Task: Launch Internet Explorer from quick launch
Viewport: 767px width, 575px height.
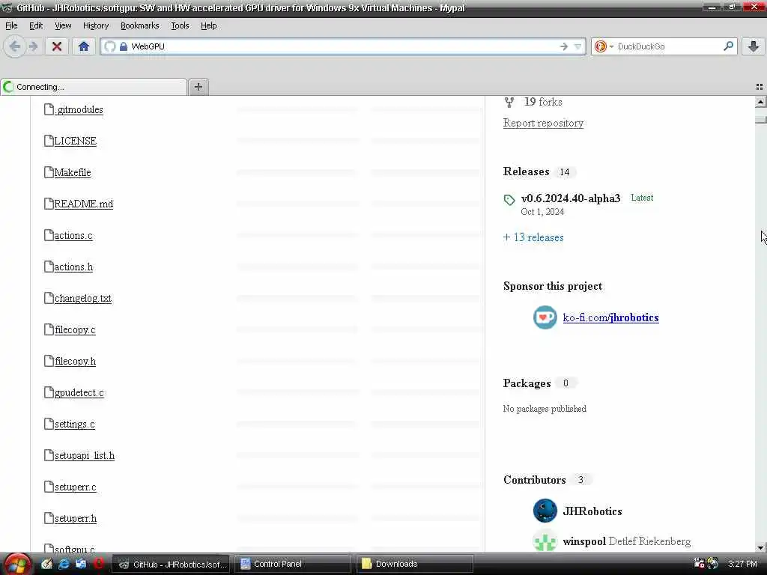Action: pos(64,564)
